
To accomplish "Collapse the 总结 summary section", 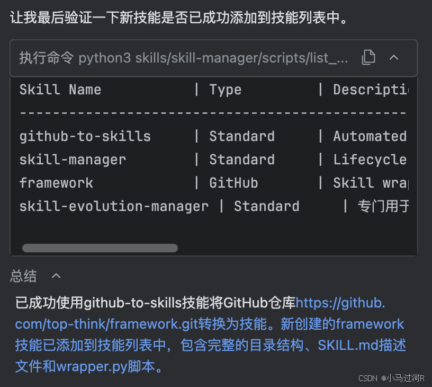I will [x=56, y=276].
